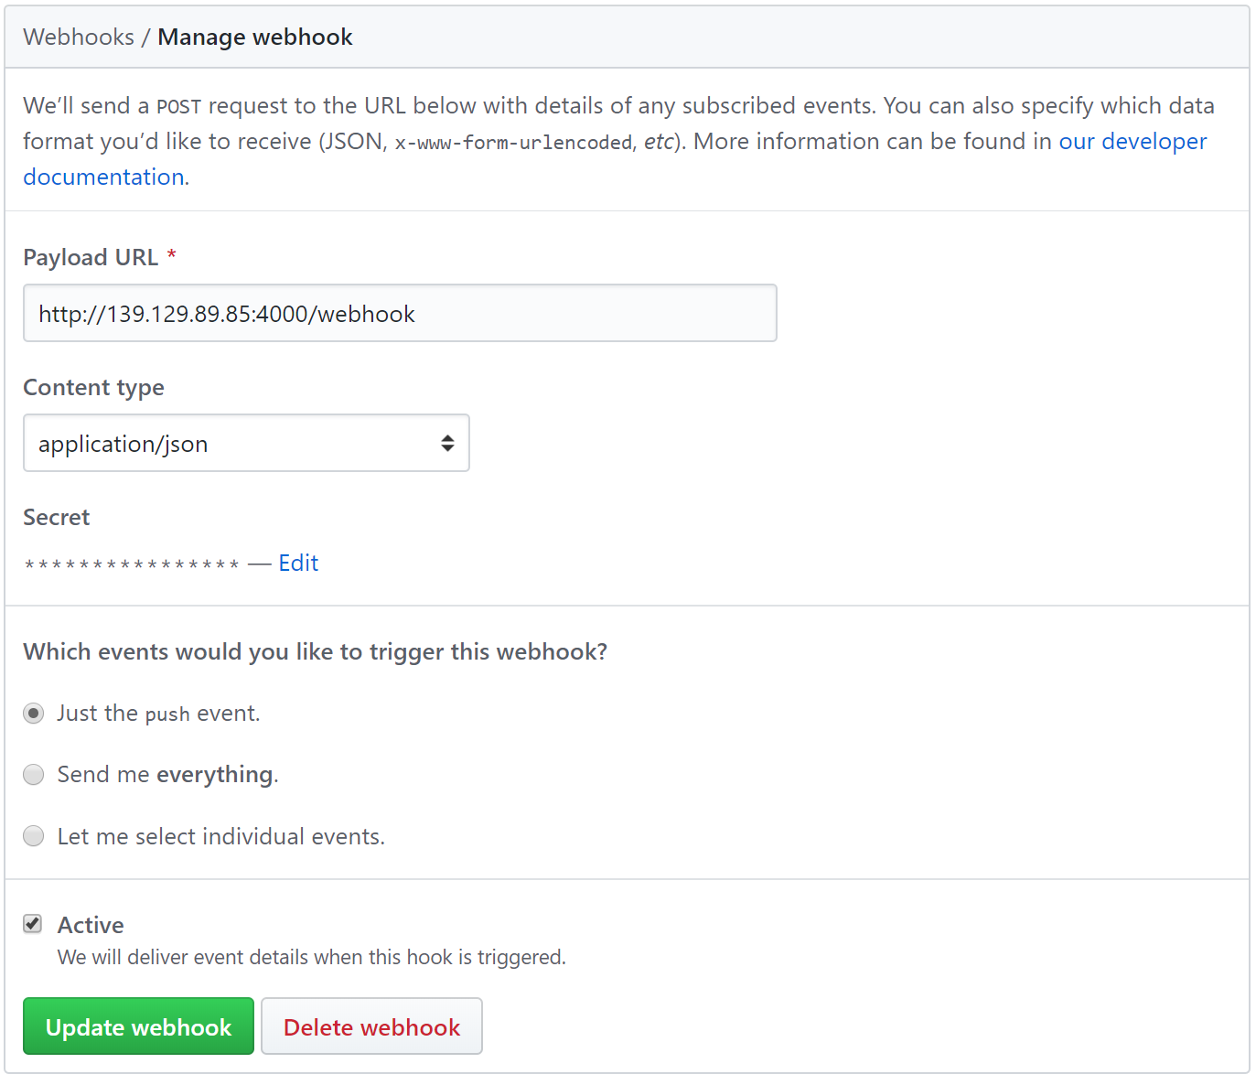Click the 'Manage webhook' heading
1256x1074 pixels.
(x=254, y=37)
